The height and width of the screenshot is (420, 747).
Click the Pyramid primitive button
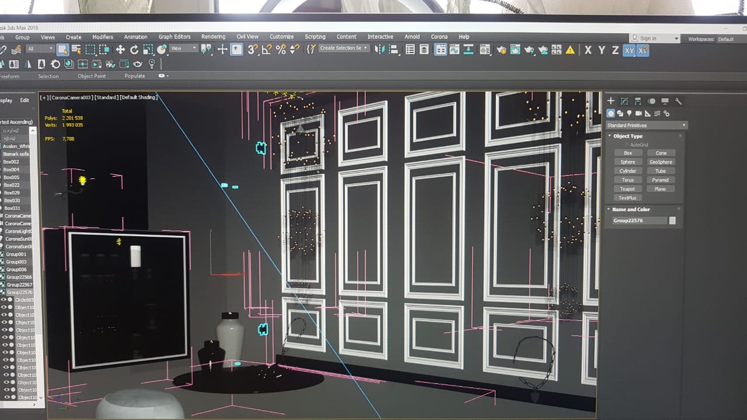pos(661,180)
